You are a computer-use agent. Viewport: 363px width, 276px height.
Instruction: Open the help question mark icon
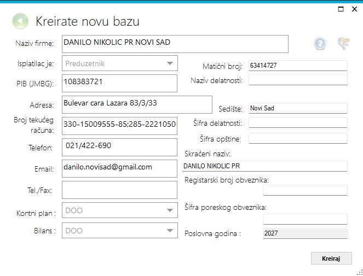click(x=320, y=44)
